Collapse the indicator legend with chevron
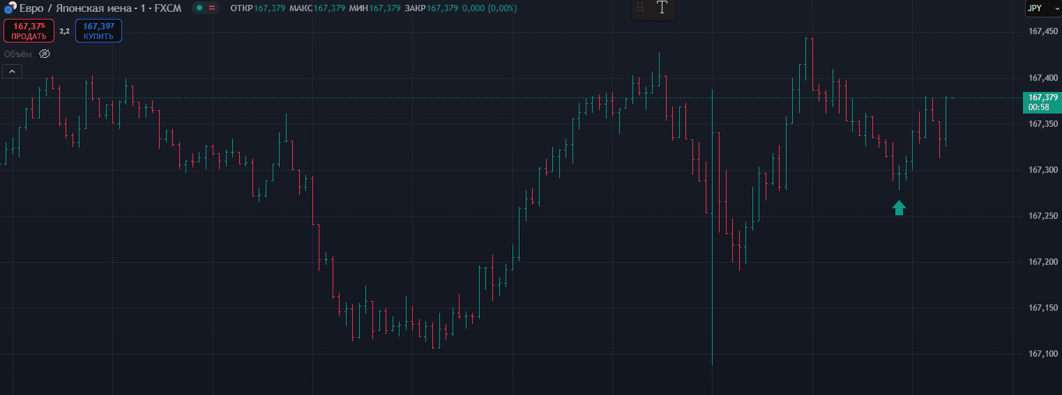 (x=13, y=71)
